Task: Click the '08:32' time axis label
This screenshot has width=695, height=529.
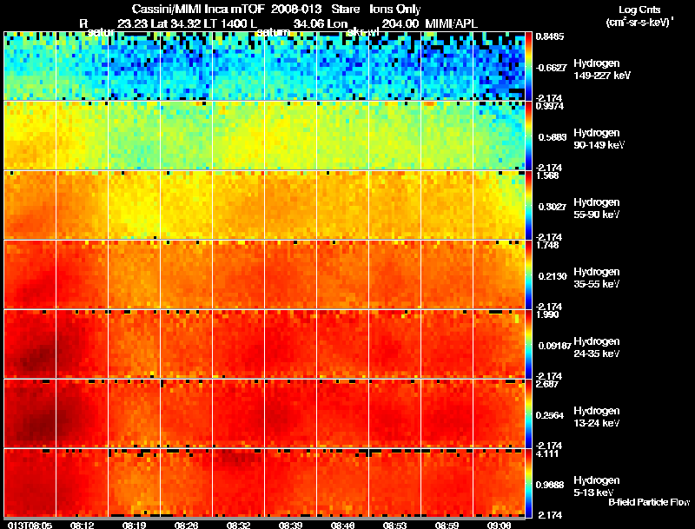Action: (x=238, y=525)
